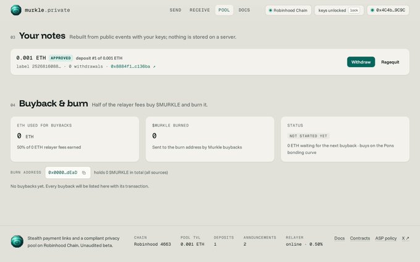Click 'keys unlocked' status text
Screen dimensions: 420x262
tap(332, 10)
